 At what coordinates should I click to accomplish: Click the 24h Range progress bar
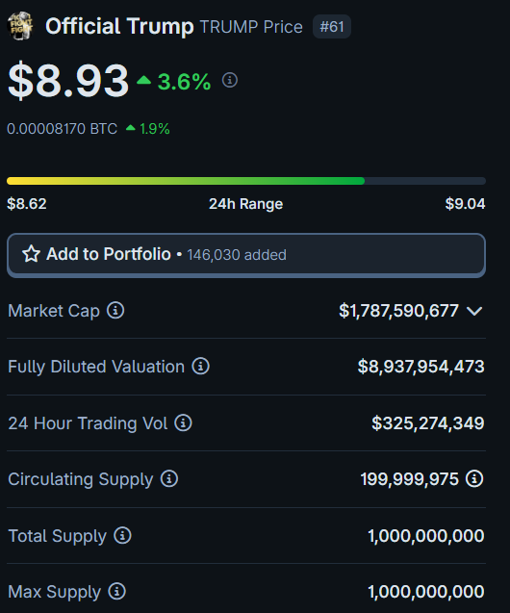(x=246, y=181)
